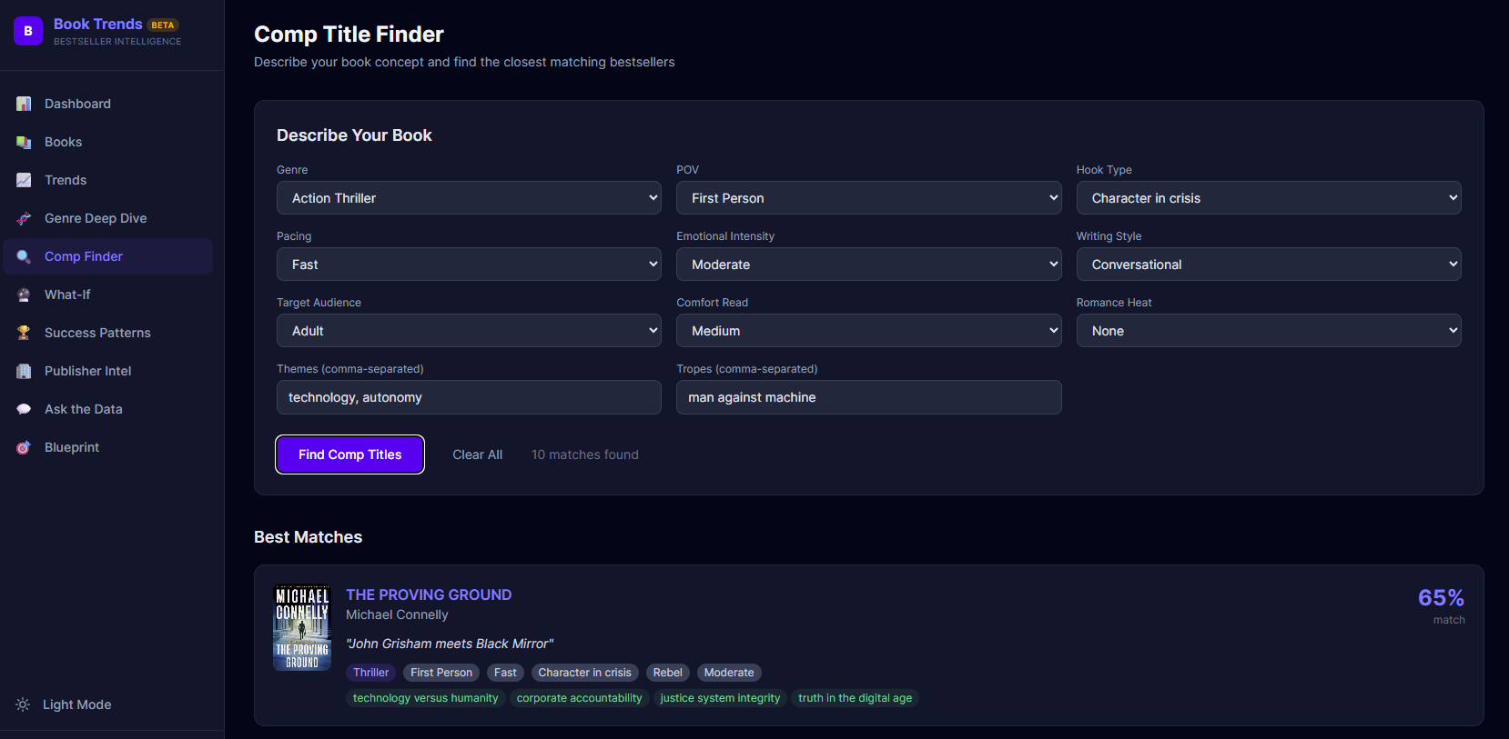Click the Themes input field
The image size is (1509, 739).
click(x=469, y=397)
